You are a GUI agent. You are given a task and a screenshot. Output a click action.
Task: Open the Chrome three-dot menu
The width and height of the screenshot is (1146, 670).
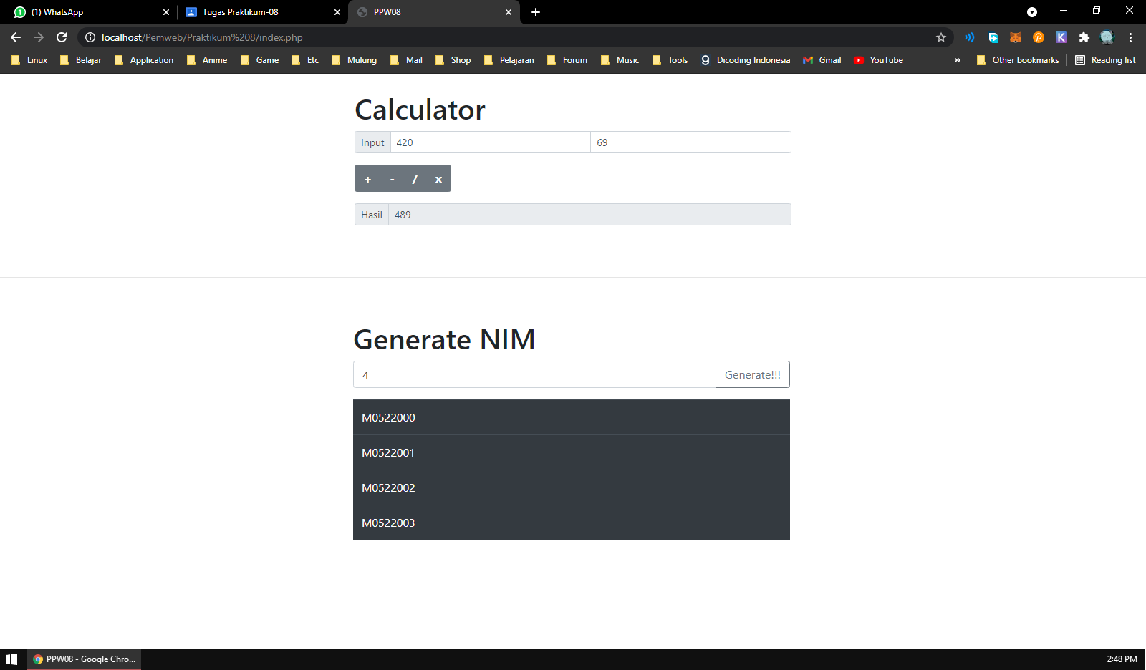pyautogui.click(x=1131, y=37)
